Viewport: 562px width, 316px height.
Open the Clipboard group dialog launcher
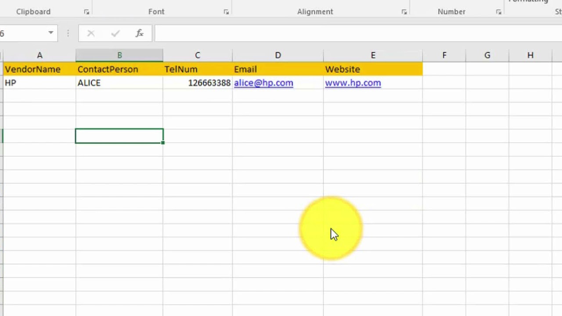86,12
